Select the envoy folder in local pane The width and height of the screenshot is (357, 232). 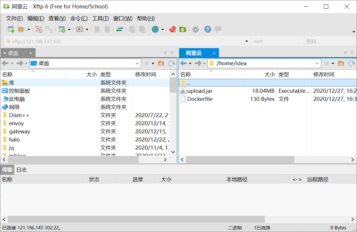pyautogui.click(x=16, y=123)
